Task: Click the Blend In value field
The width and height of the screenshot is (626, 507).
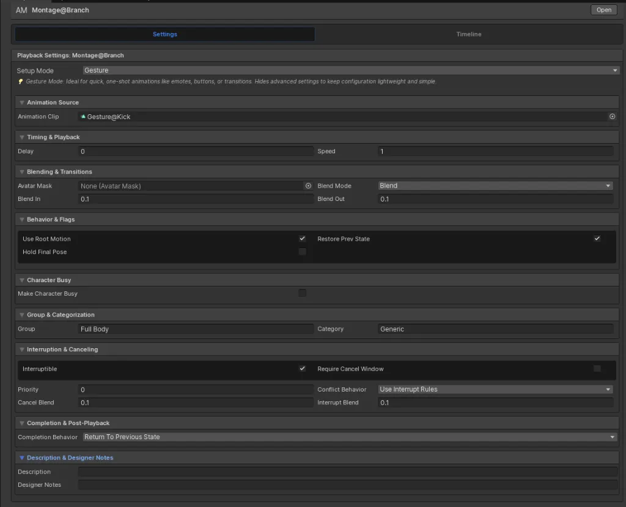Action: pyautogui.click(x=196, y=199)
